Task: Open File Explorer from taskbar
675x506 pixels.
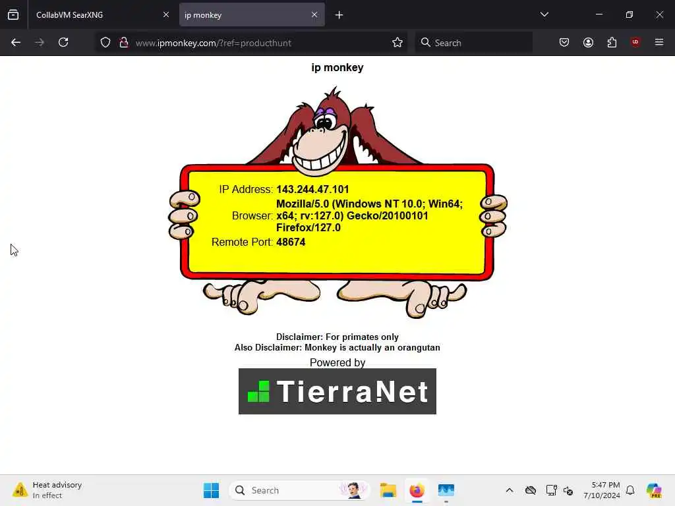Action: click(x=388, y=490)
